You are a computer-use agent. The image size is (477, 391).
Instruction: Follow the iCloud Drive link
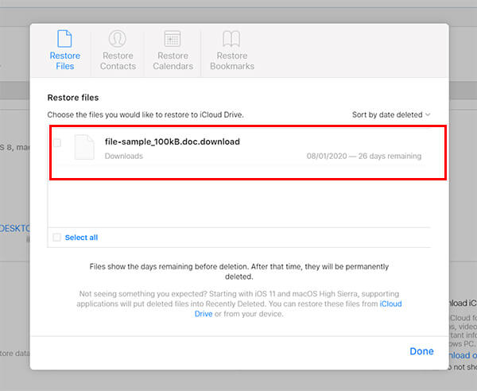[390, 304]
